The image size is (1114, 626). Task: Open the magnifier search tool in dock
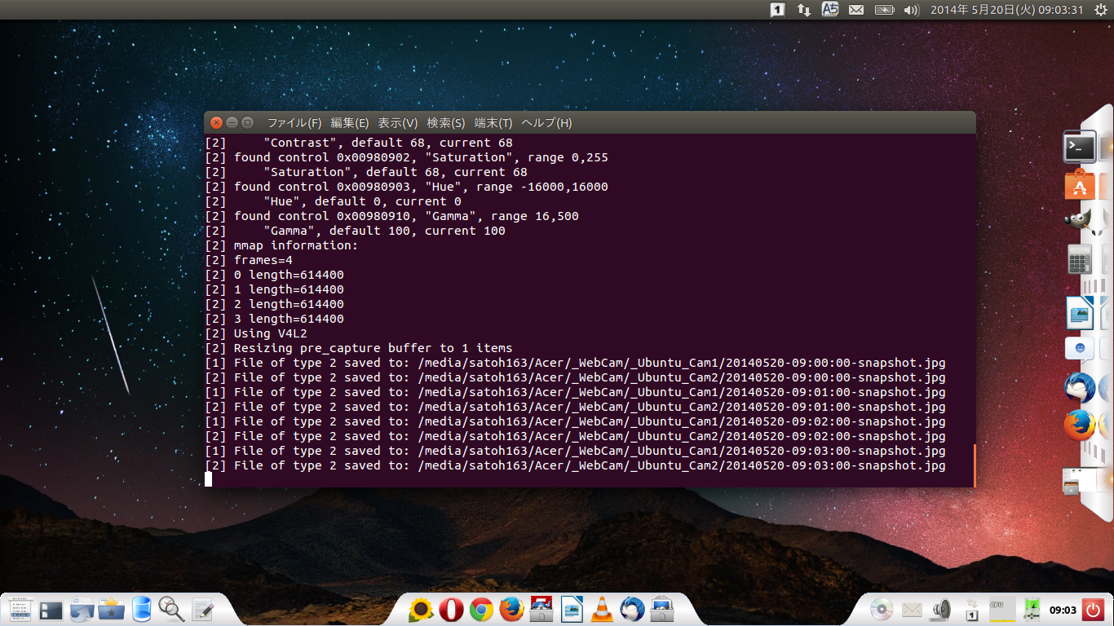tap(171, 609)
